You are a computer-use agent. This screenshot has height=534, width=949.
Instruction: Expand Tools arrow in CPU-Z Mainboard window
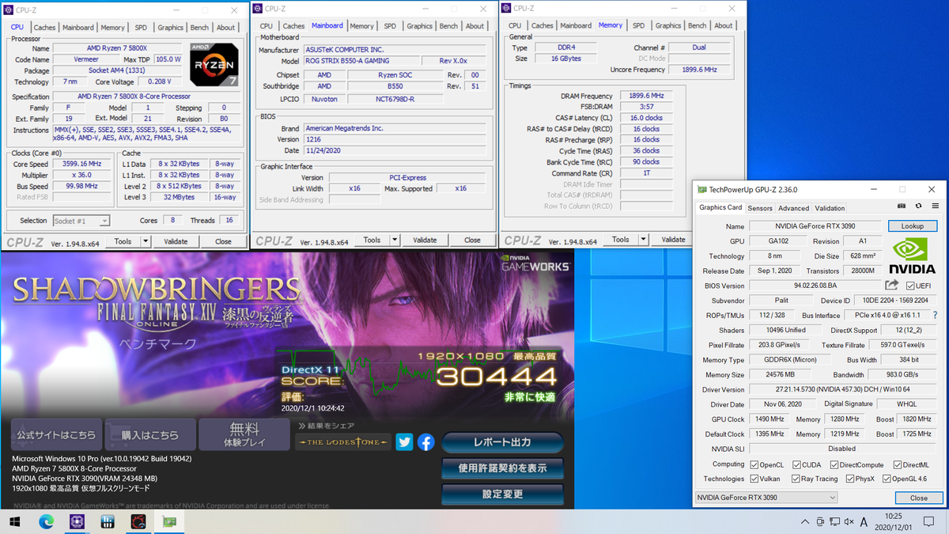pyautogui.click(x=394, y=240)
